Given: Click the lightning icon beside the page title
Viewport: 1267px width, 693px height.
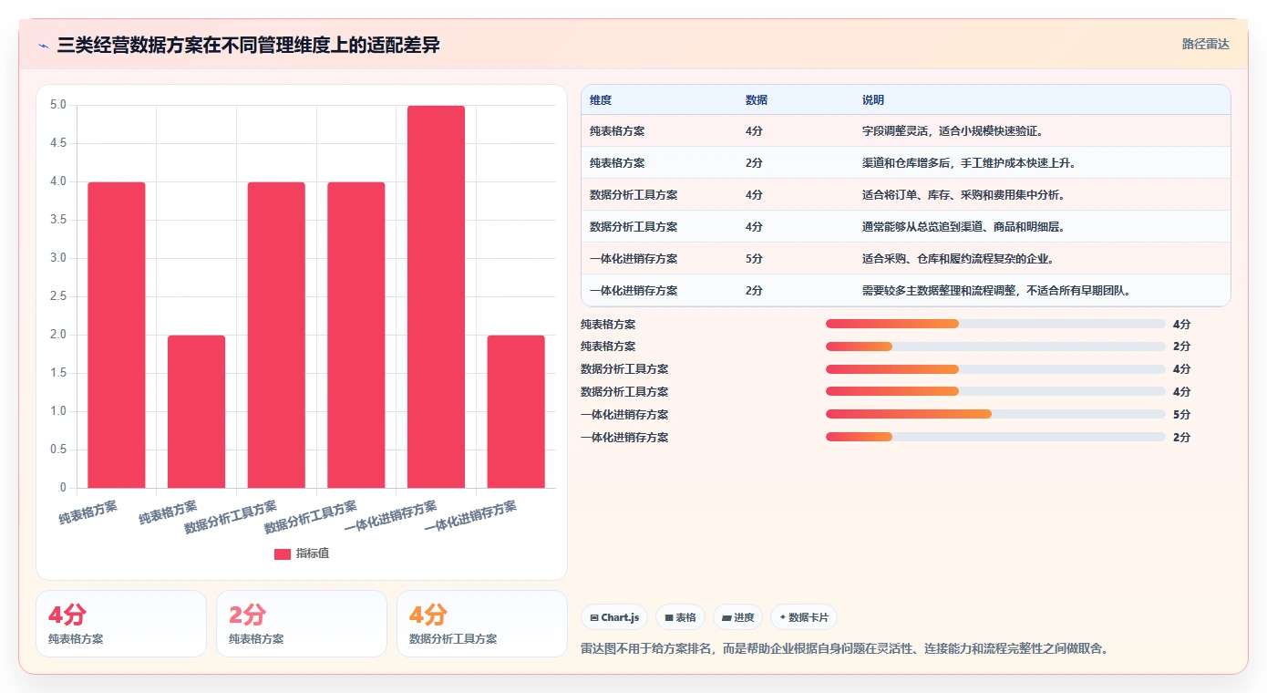Looking at the screenshot, I should [43, 45].
